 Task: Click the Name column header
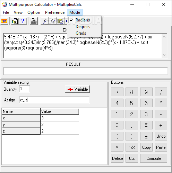21,111
